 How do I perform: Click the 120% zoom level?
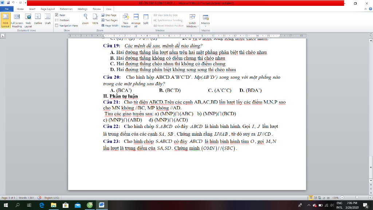(x=335, y=198)
